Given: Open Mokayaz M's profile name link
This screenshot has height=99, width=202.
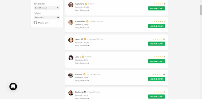Looking at the screenshot, I should coord(81,92).
